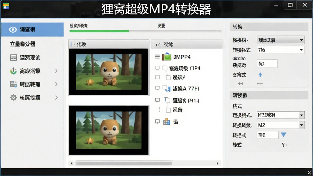Click the 转换 panel header
The height and width of the screenshot is (176, 313).
tap(269, 27)
